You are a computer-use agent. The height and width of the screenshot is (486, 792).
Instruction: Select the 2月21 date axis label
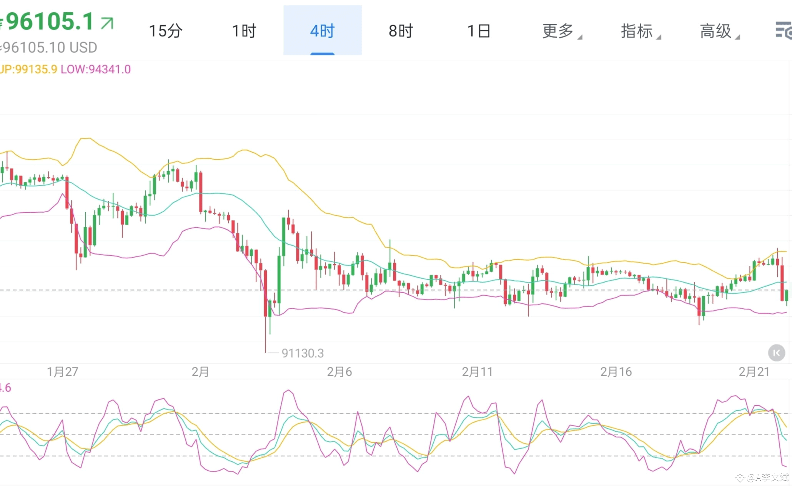754,372
